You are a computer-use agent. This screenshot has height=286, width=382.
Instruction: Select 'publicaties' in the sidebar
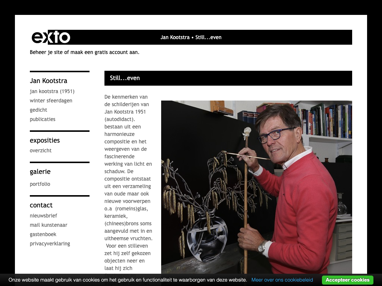(43, 119)
